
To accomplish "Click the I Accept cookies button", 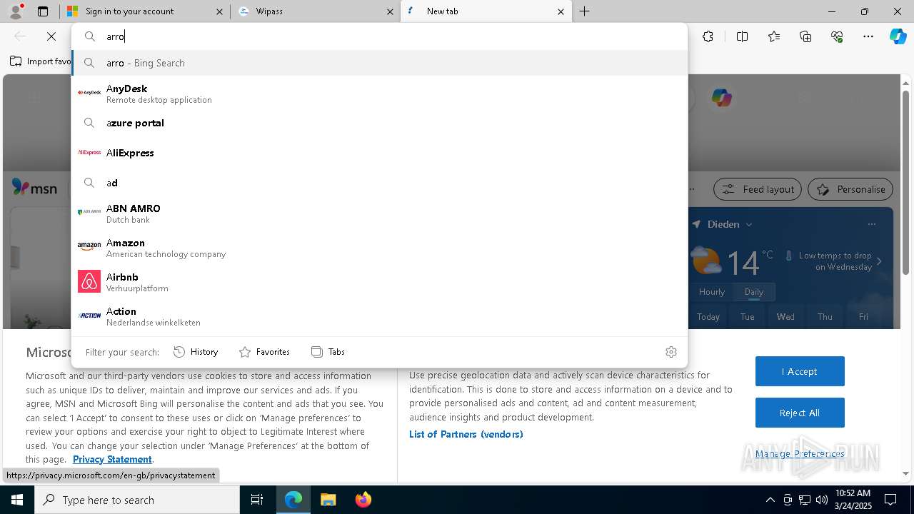I will pyautogui.click(x=800, y=371).
